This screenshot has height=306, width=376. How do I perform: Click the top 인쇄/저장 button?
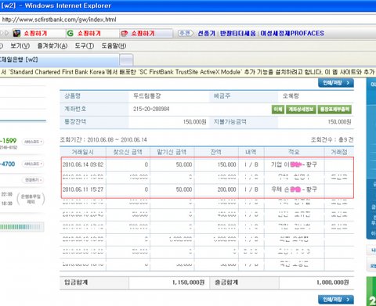coord(336,83)
